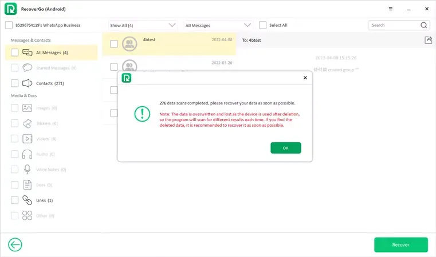Viewport: 436px width, 257px height.
Task: Click the Images picture icon
Action: point(28,108)
